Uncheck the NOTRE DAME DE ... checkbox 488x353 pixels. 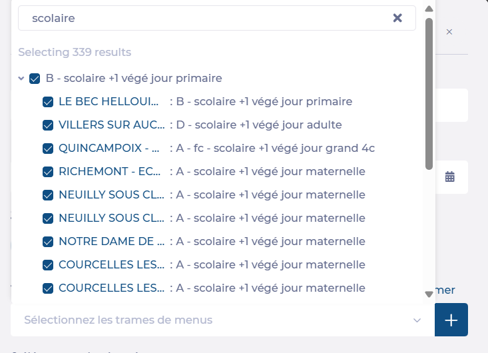(48, 242)
